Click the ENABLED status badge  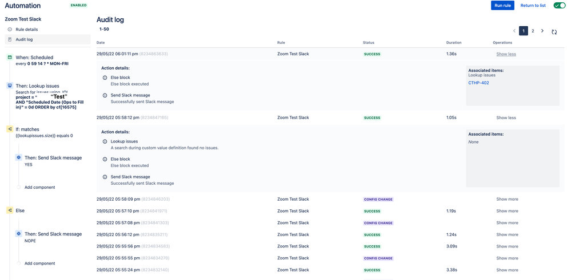coord(79,6)
